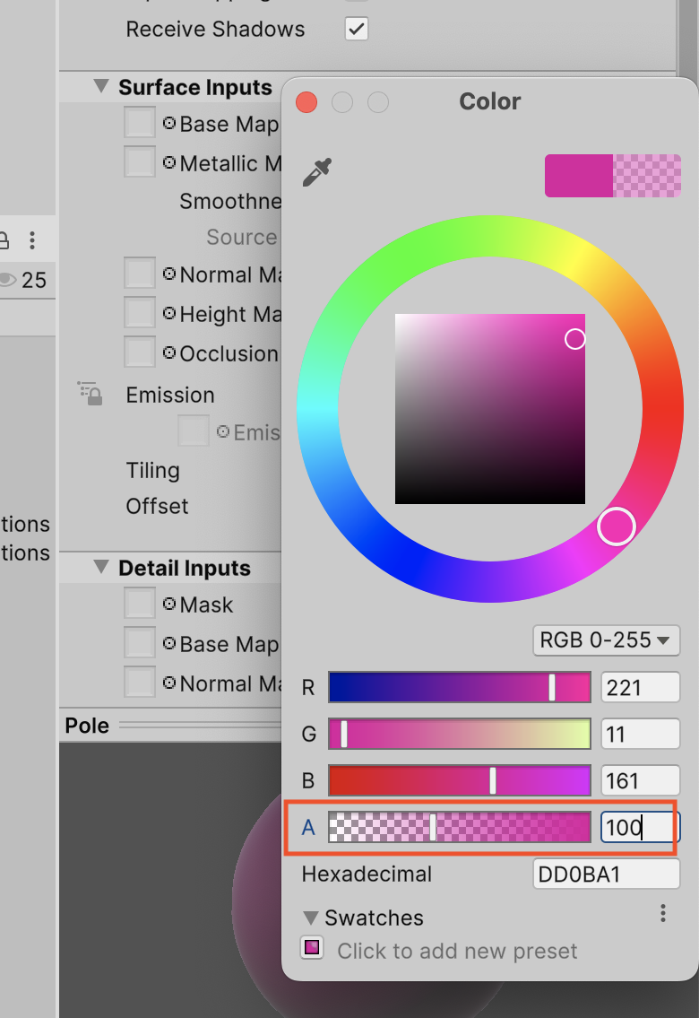This screenshot has height=1018, width=699.
Task: Click the Mask texture picker icon
Action: (x=168, y=605)
